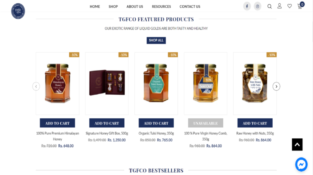This screenshot has width=313, height=175.
Task: Go to ABOUT US page
Action: click(x=135, y=7)
